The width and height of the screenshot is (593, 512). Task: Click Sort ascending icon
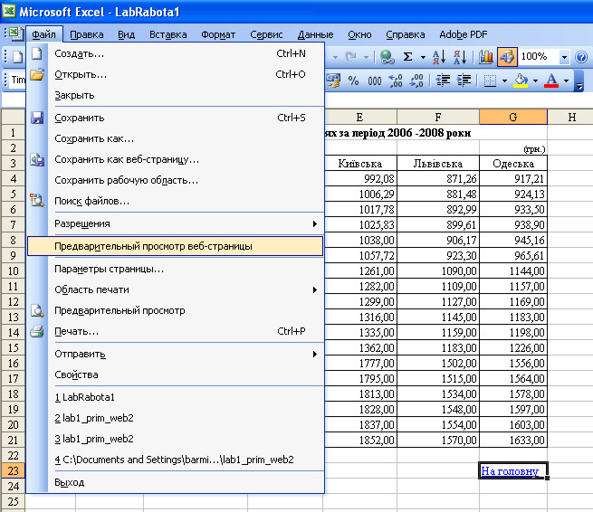[x=439, y=57]
